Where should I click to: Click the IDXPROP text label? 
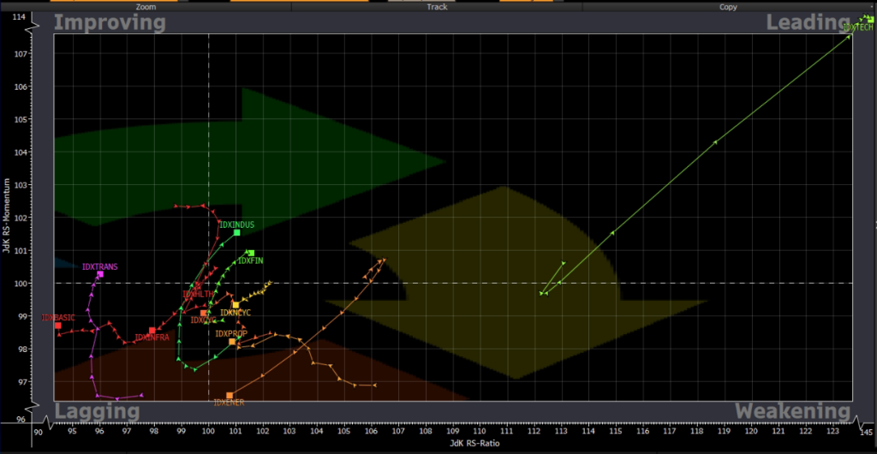coord(231,334)
